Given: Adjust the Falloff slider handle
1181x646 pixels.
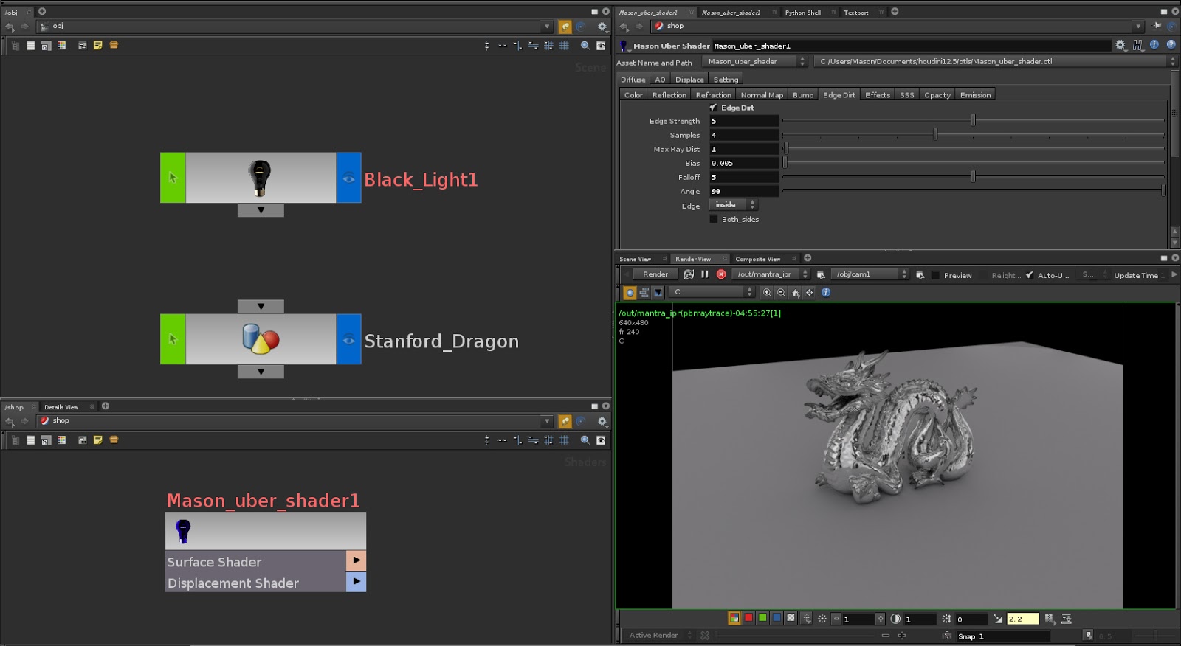Looking at the screenshot, I should click(973, 176).
